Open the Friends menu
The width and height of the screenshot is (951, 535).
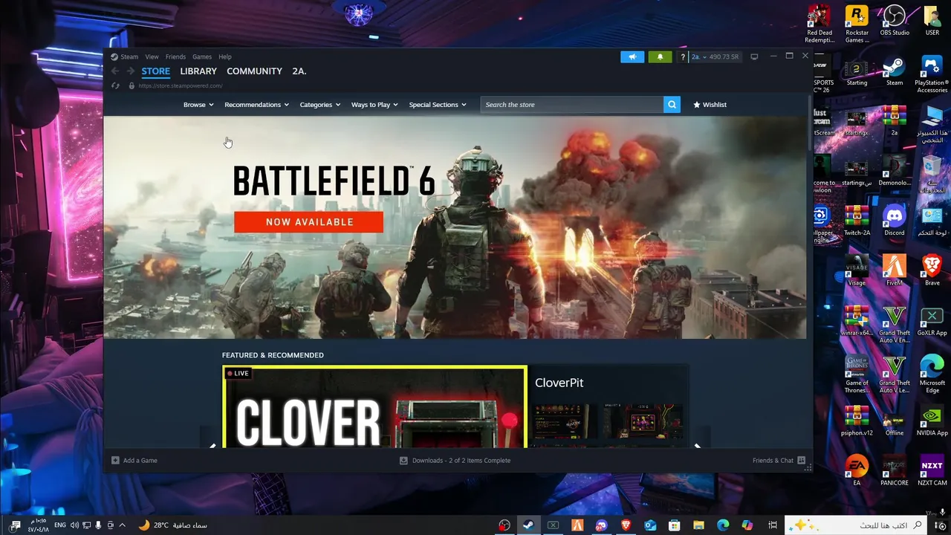point(175,56)
